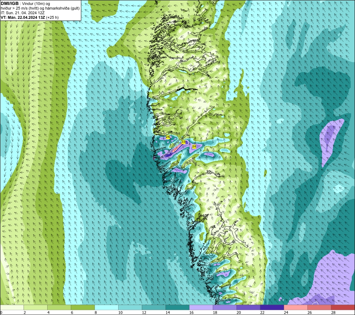
Task: Select the 12–14 m/s teal legend swatch
Action: tap(154, 308)
